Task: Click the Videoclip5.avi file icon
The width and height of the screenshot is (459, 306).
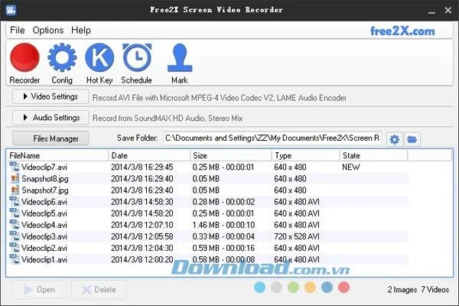Action: (x=15, y=213)
